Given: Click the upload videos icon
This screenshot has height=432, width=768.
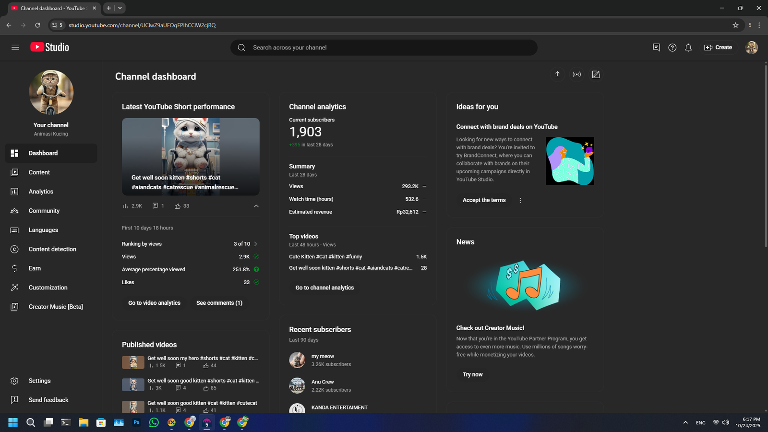Looking at the screenshot, I should coord(557,74).
